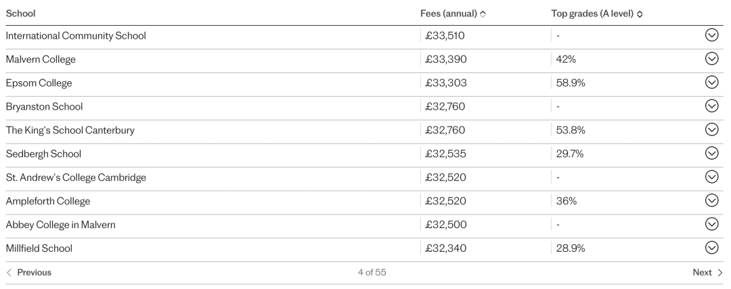731x289 pixels.
Task: Click the Top grades (A level) label
Action: pos(592,14)
